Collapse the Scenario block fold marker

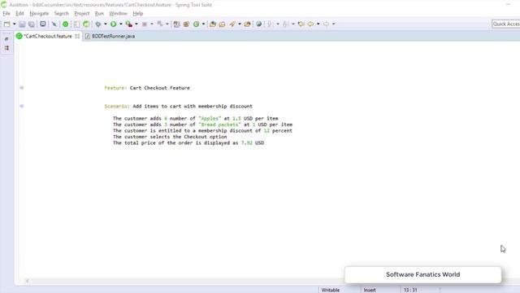[x=22, y=106]
